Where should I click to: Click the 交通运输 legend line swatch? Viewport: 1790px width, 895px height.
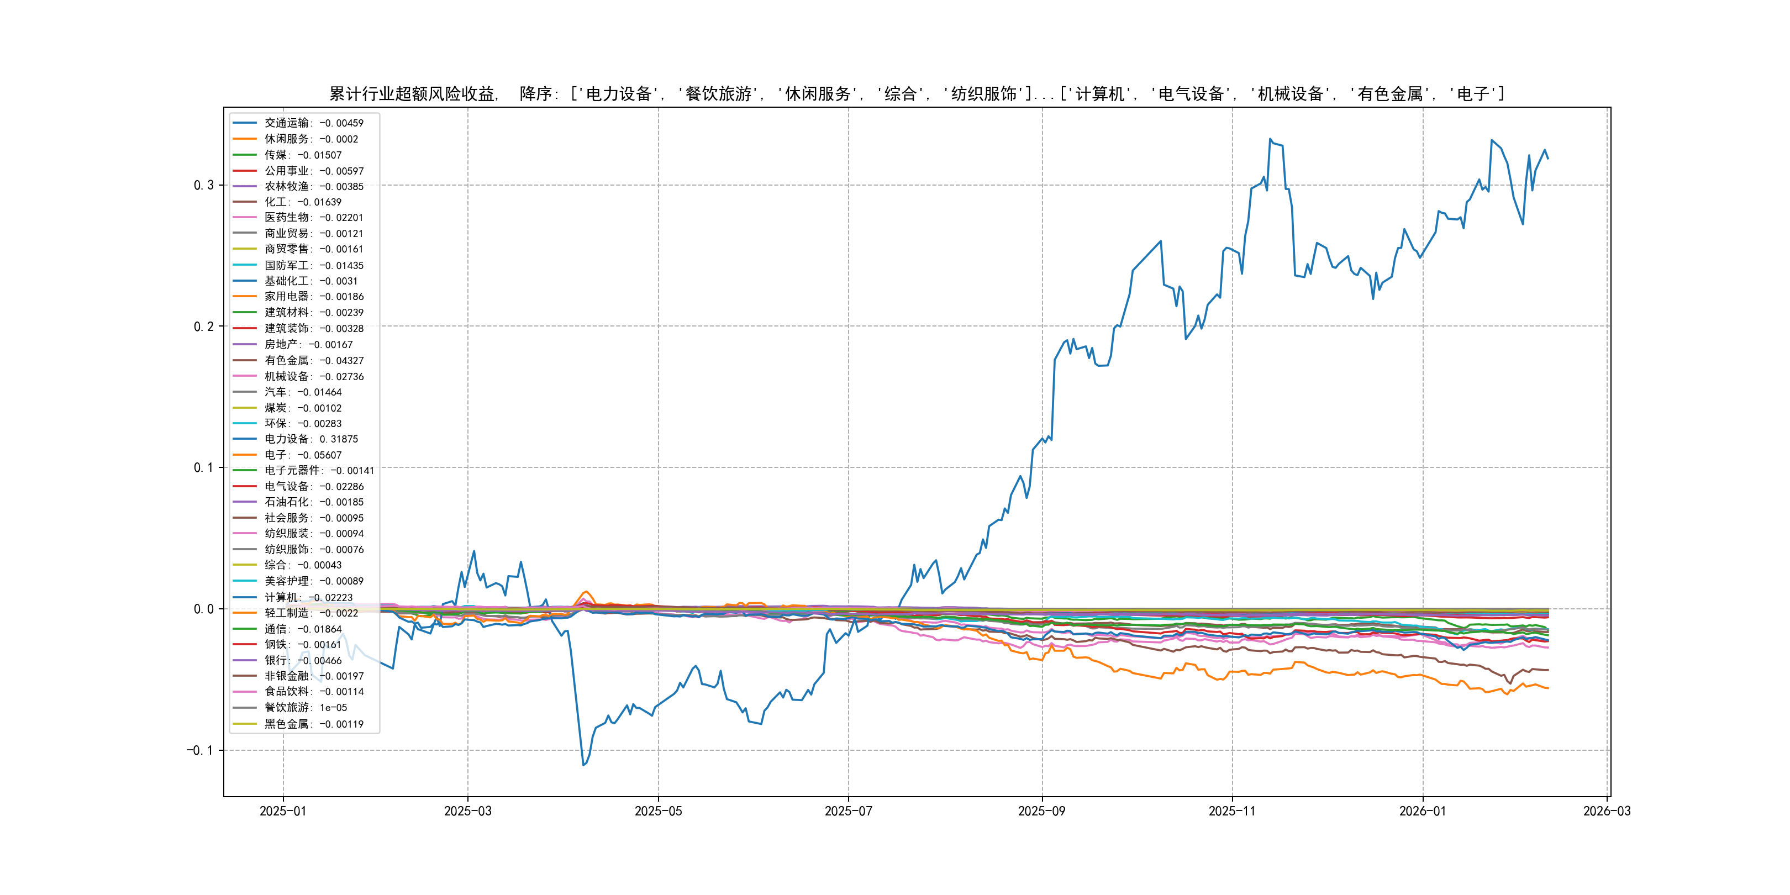(x=245, y=123)
